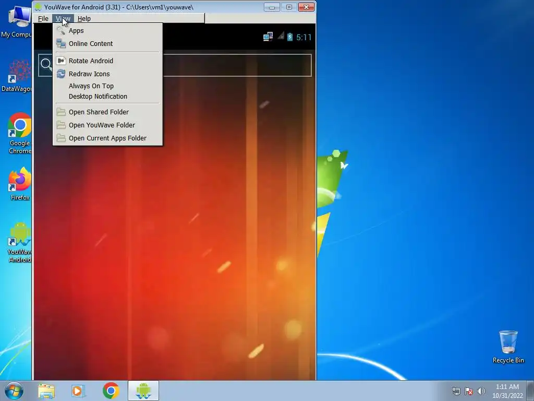The width and height of the screenshot is (534, 401).
Task: Click the taskbar clock and date
Action: 507,391
